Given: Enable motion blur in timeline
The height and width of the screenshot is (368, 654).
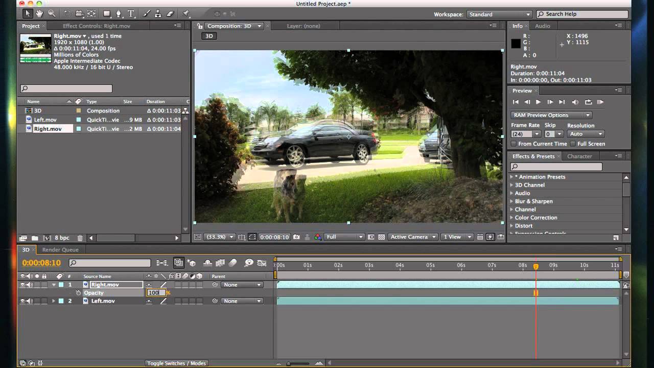Looking at the screenshot, I should click(233, 263).
